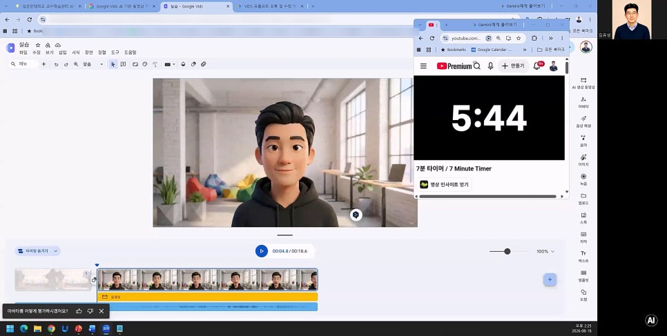Open the 파일 menu

coord(23,52)
